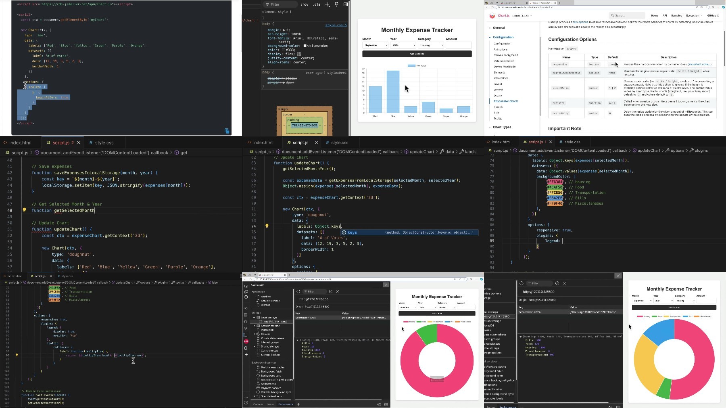The width and height of the screenshot is (726, 408).
Task: Select the 'keys' autocomplete suggestion
Action: pos(409,232)
